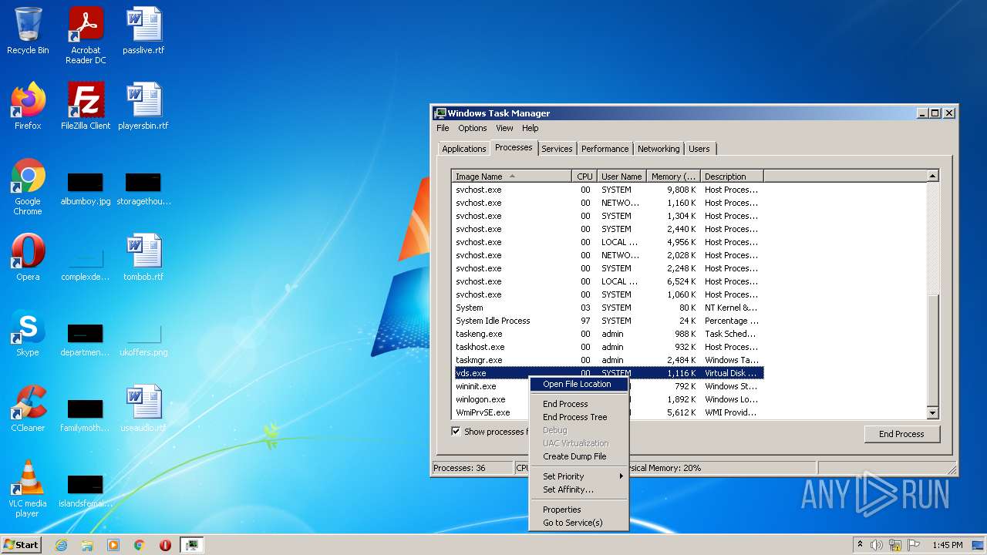Select the Google Chrome desktop shortcut
Image resolution: width=987 pixels, height=555 pixels.
coord(28,187)
